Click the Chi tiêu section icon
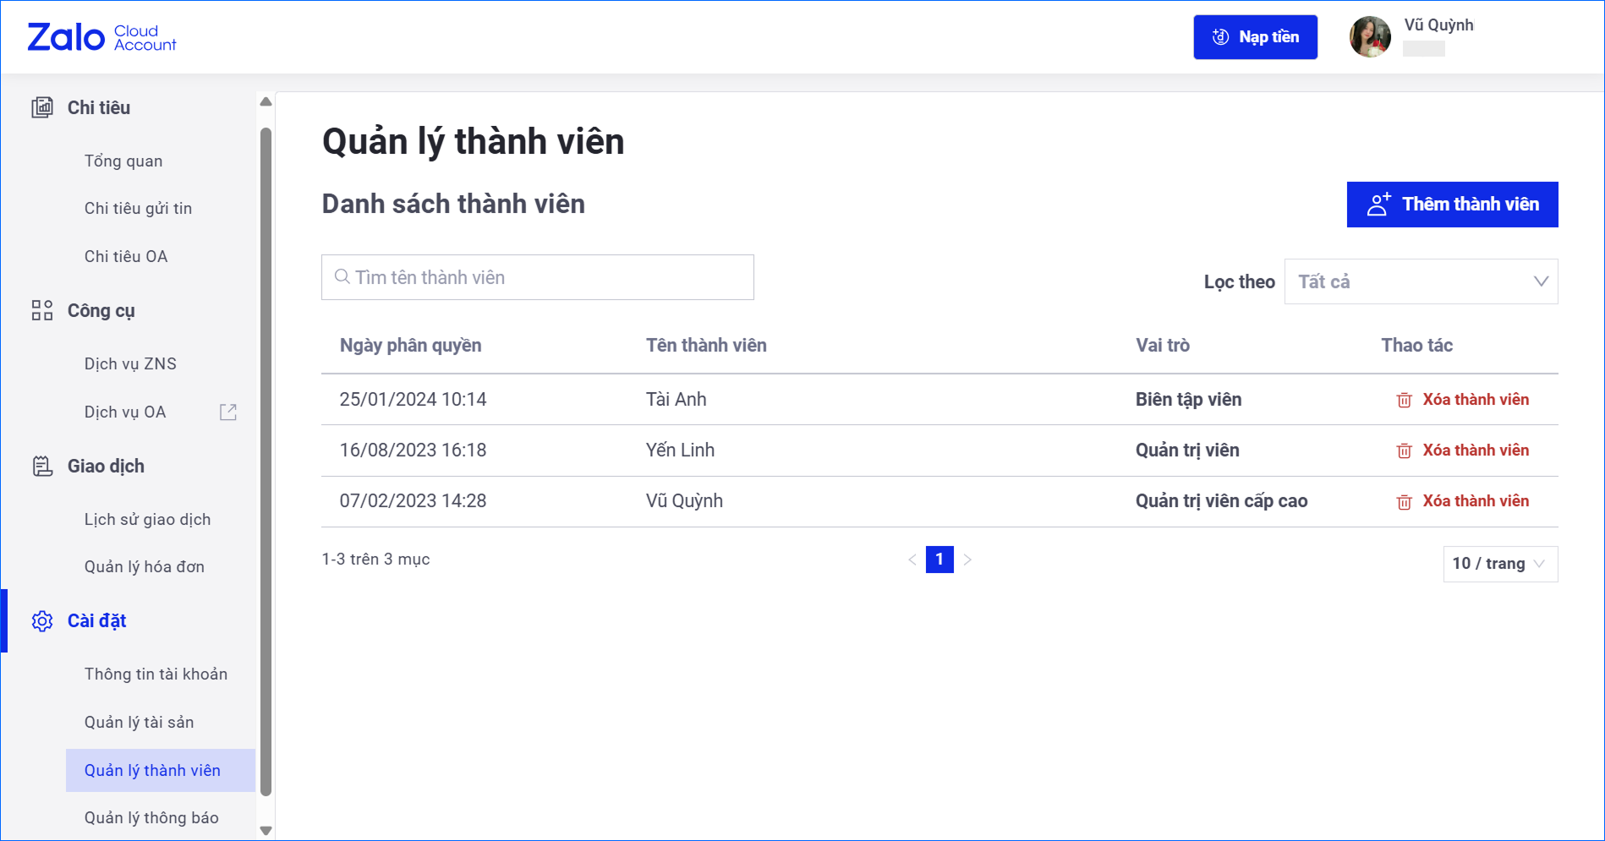This screenshot has height=841, width=1605. pyautogui.click(x=42, y=107)
